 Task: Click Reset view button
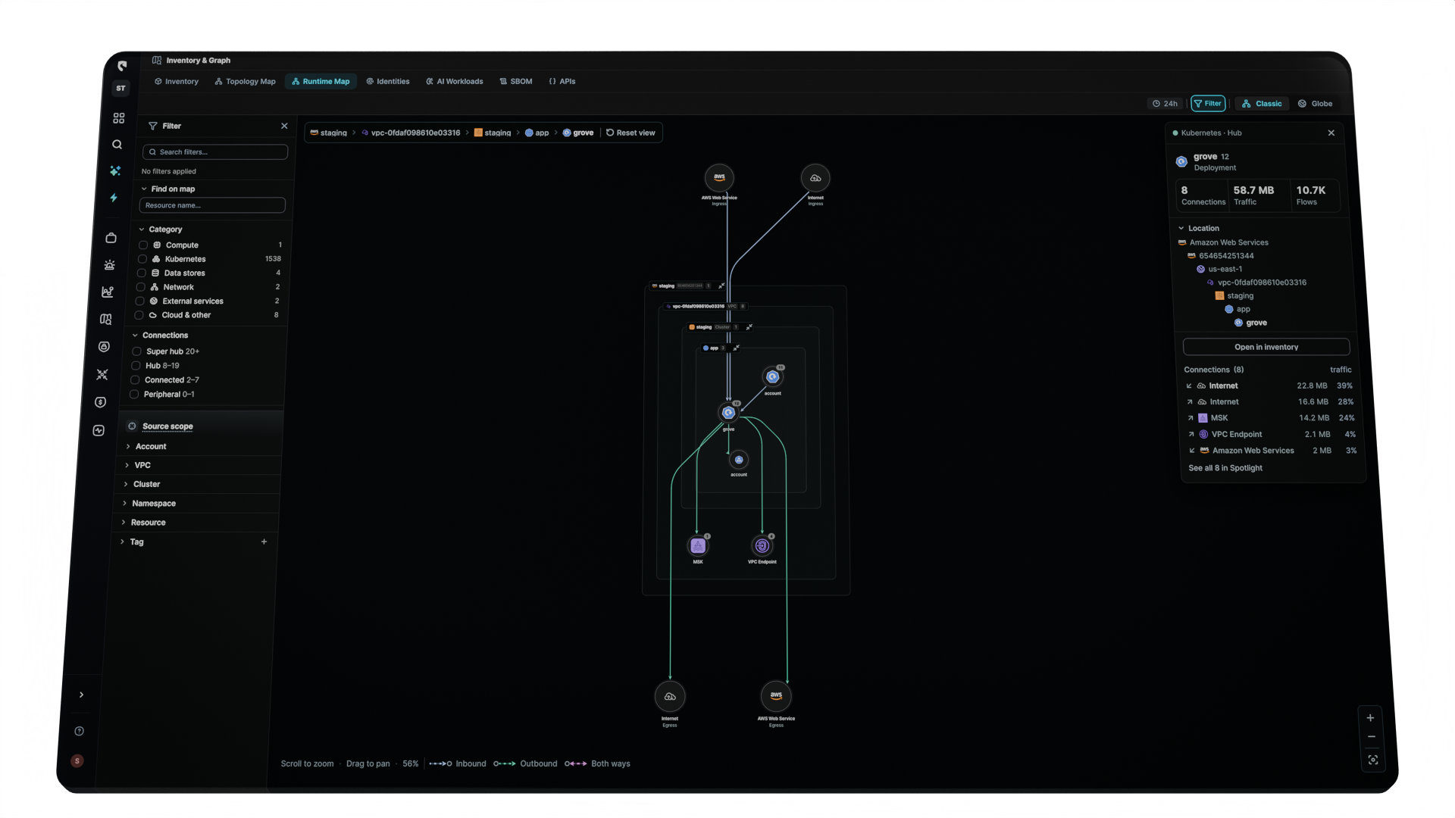click(x=630, y=133)
